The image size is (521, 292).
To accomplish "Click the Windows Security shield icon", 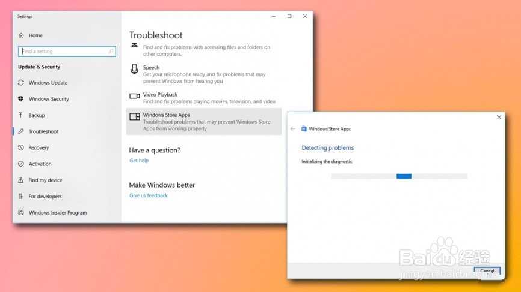I will coord(21,99).
